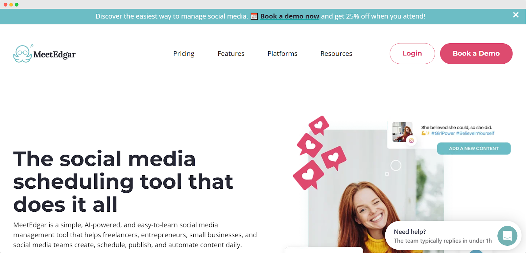
Task: Click the pink Book a Demo button
Action: click(476, 53)
